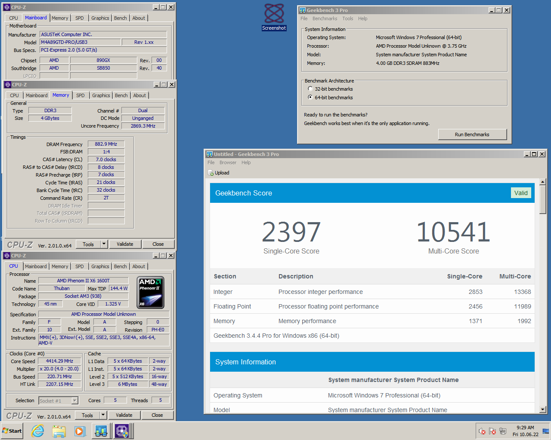Select Mainboard tab in Processor CPU-Z window
Screen dimensions: 551x440
pyautogui.click(x=36, y=266)
